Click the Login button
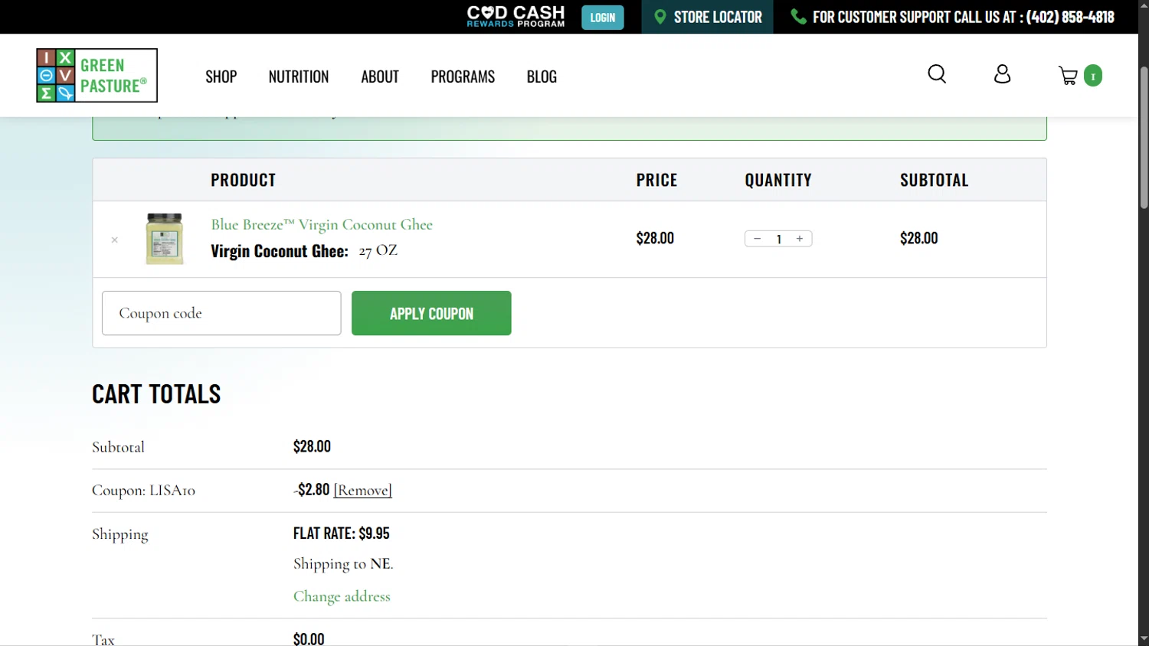 (x=603, y=18)
